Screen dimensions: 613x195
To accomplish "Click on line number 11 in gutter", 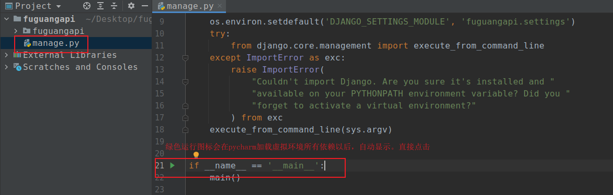I will 160,46.
